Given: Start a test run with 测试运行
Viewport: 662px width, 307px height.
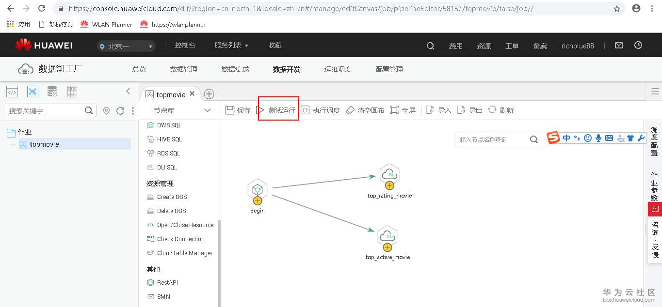Looking at the screenshot, I should click(x=276, y=110).
